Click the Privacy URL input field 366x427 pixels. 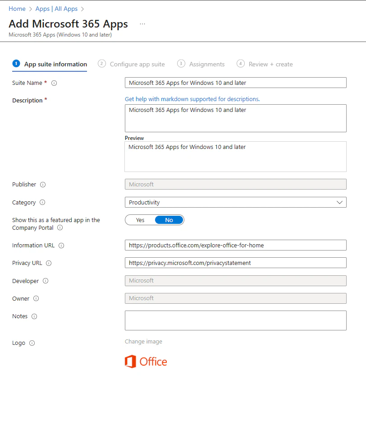[235, 263]
